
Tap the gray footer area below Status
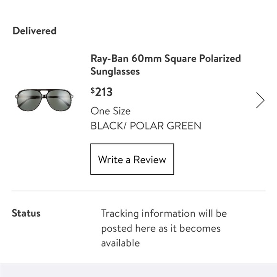tap(138, 270)
